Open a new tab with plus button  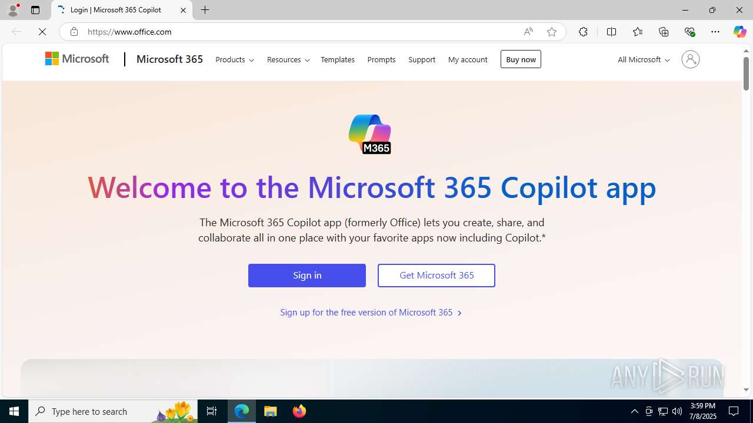tap(205, 10)
